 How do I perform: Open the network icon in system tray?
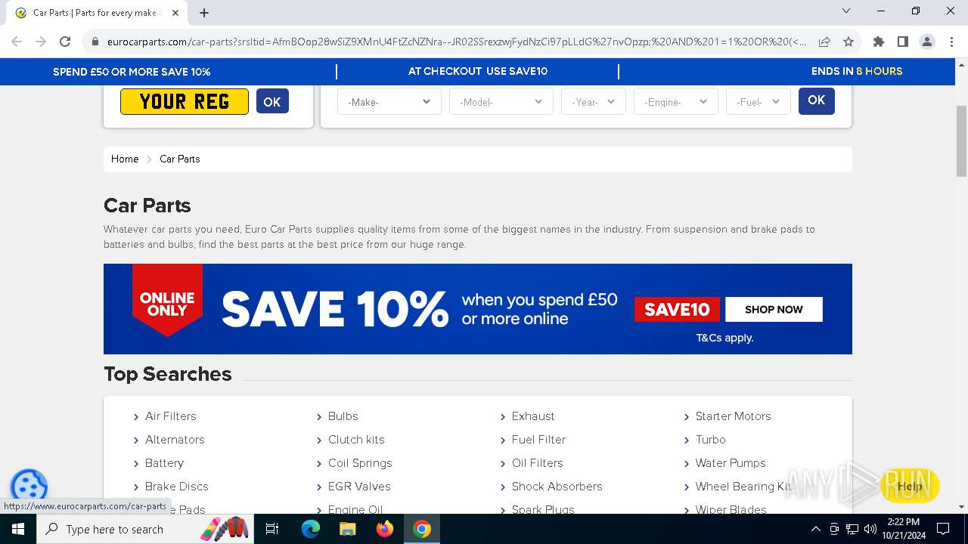point(852,529)
